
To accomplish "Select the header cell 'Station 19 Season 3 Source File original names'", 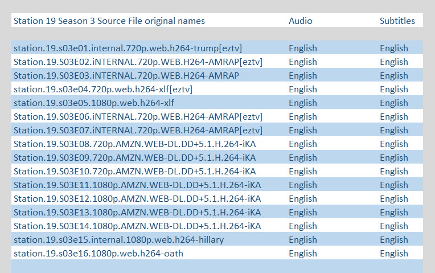I will tap(109, 21).
